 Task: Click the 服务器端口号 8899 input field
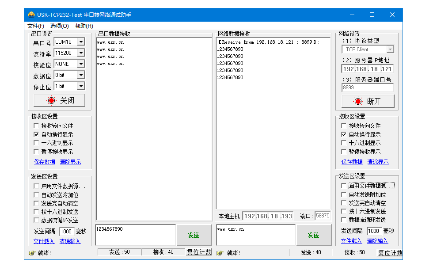pos(367,88)
